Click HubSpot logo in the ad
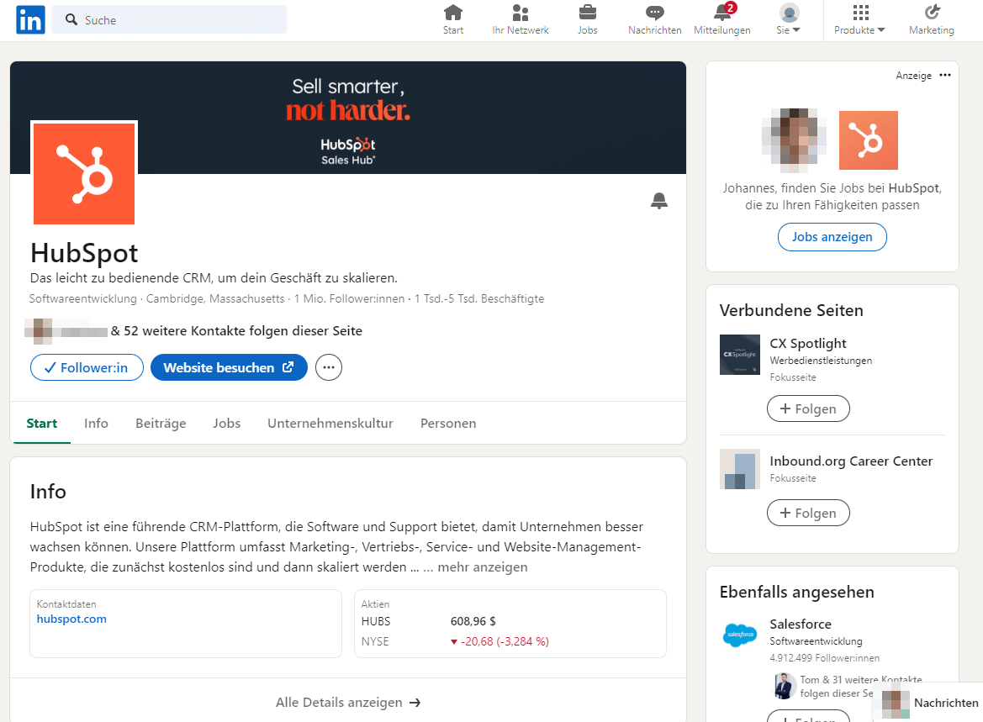 tap(869, 140)
